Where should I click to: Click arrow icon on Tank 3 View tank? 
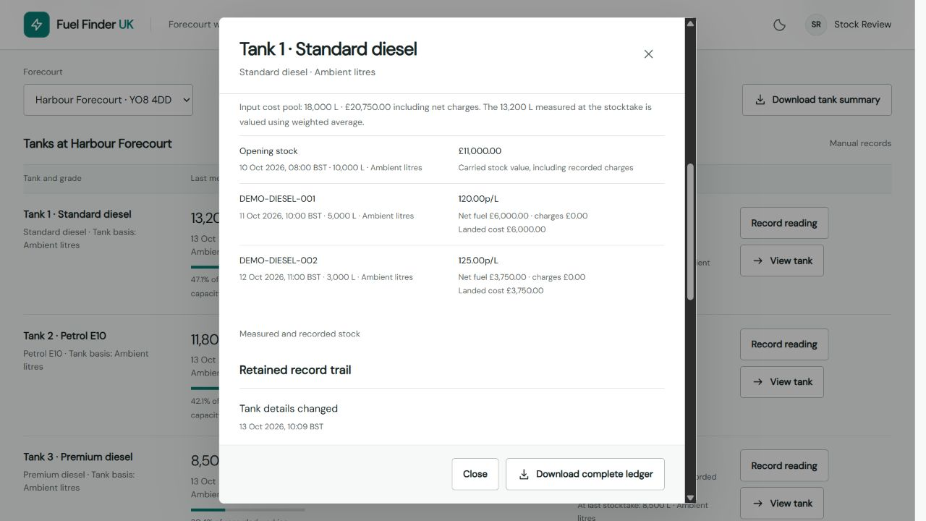click(x=757, y=504)
